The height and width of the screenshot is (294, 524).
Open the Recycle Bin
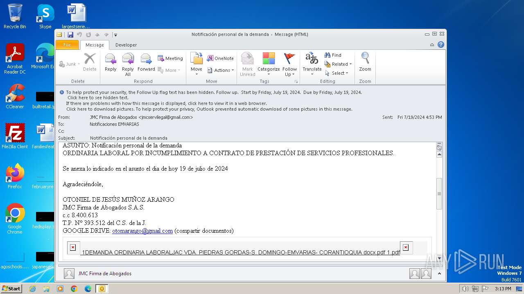15,16
